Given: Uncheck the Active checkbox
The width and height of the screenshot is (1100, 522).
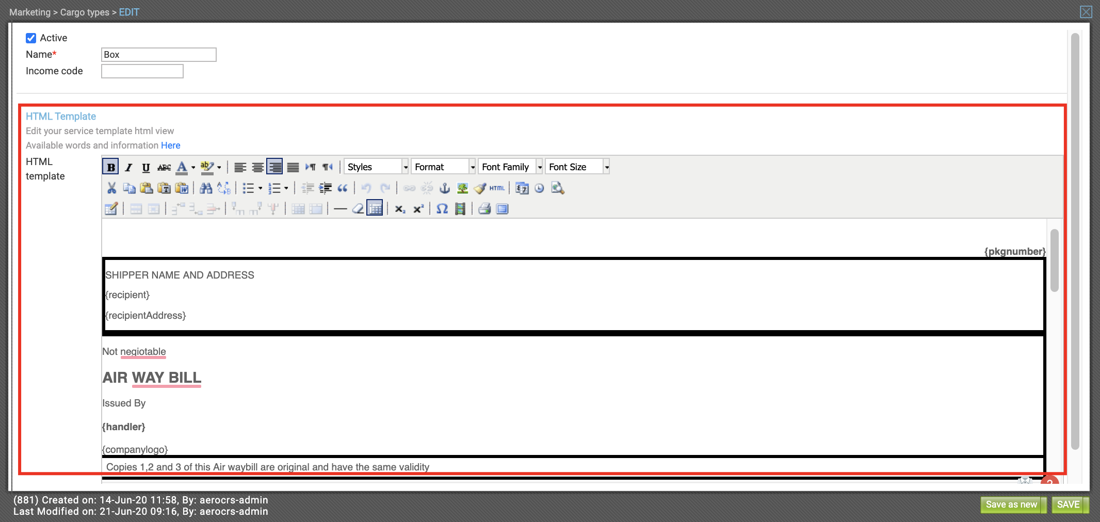Looking at the screenshot, I should click(31, 38).
